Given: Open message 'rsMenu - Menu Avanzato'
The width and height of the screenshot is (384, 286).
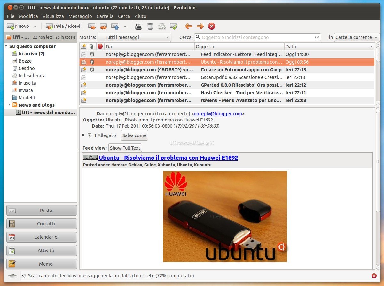Looking at the screenshot, I should [227, 100].
